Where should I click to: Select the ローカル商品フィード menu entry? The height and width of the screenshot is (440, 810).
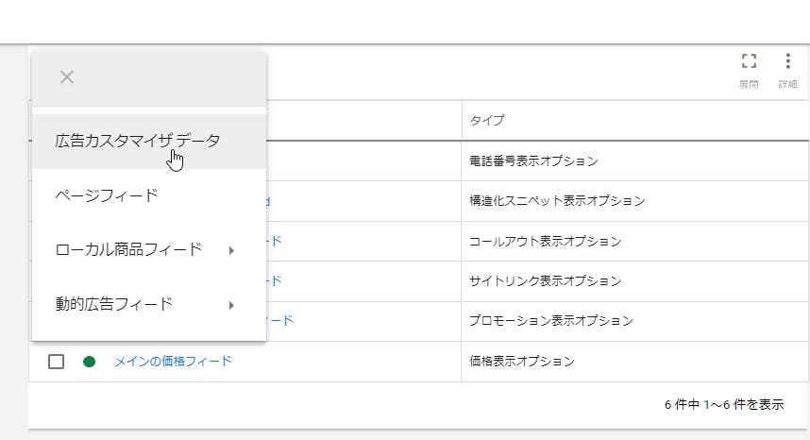point(128,250)
